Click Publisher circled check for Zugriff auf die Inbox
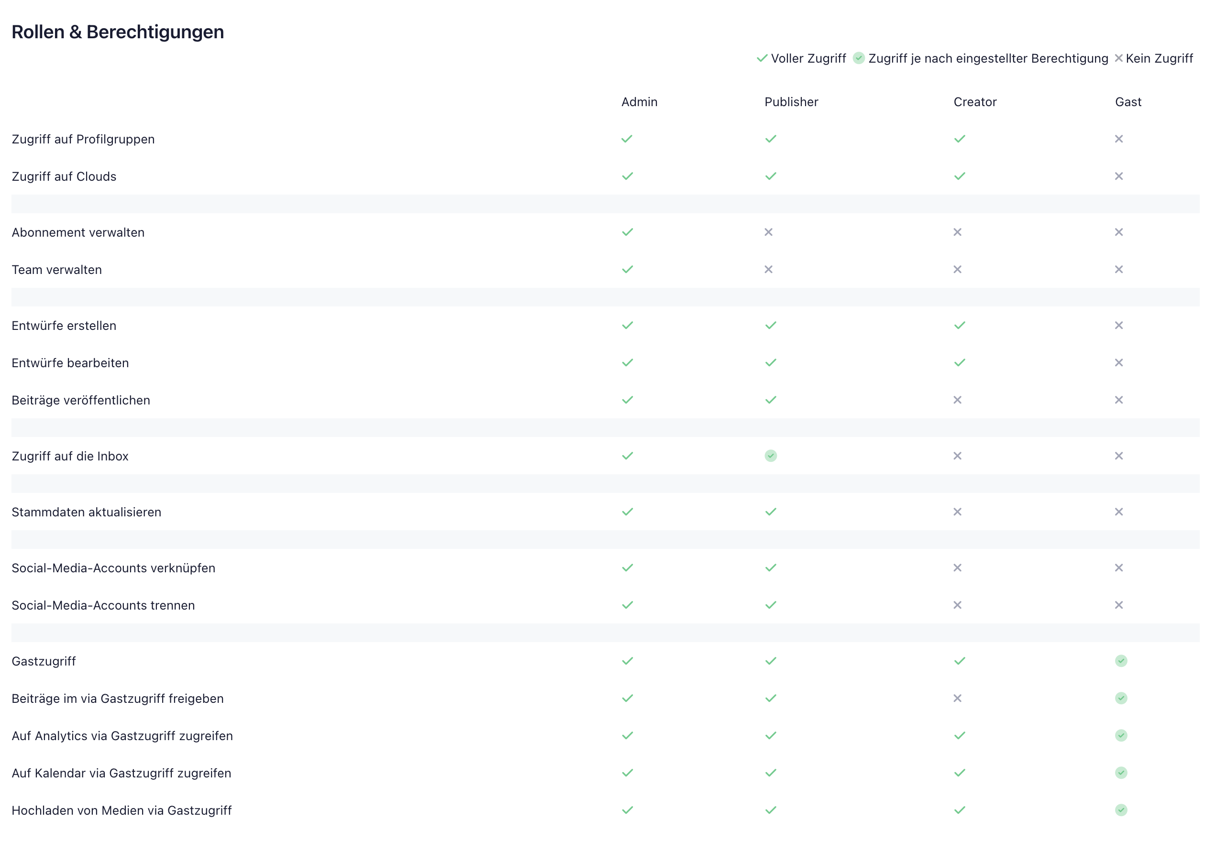 pos(771,456)
